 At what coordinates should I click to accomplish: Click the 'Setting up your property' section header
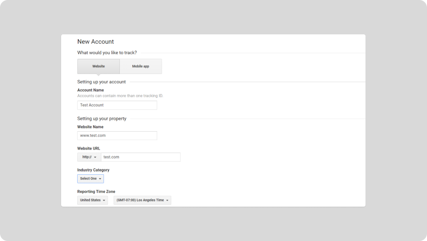[x=102, y=119]
